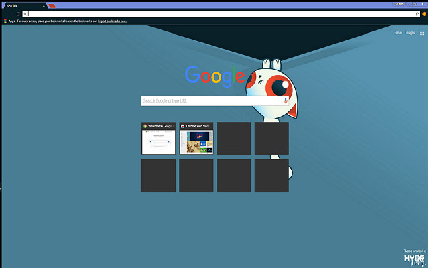Reload the page with the refresh icon
Image resolution: width=429 pixels, height=268 pixels.
click(x=18, y=14)
